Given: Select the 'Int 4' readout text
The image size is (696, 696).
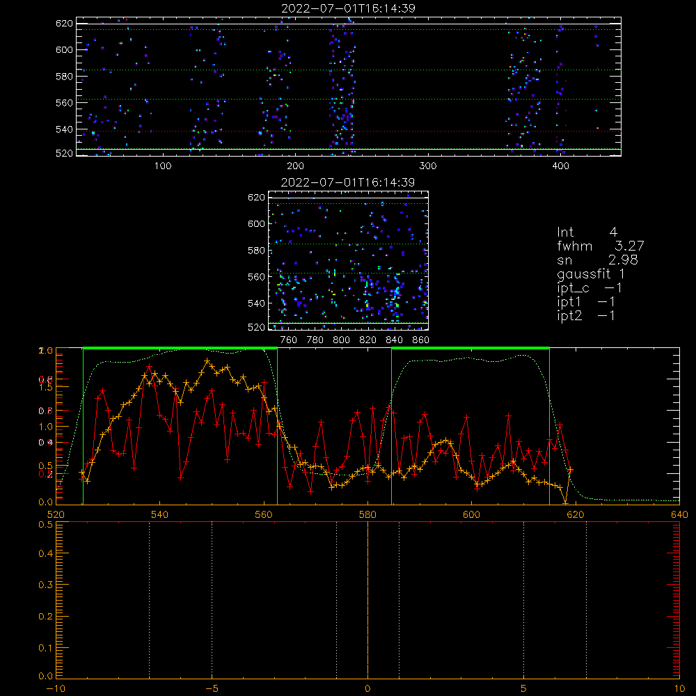Looking at the screenshot, I should (587, 232).
